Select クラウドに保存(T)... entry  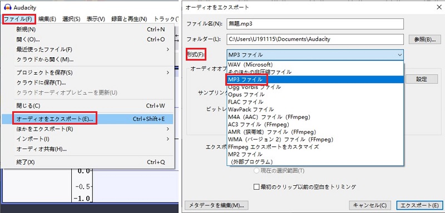pos(87,82)
